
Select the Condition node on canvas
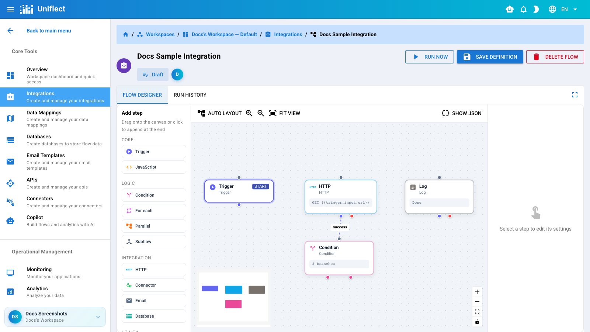point(339,258)
